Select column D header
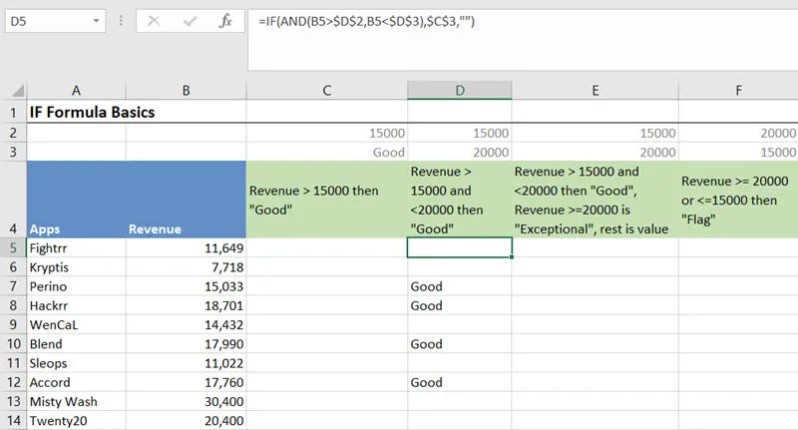The image size is (798, 430). 460,91
